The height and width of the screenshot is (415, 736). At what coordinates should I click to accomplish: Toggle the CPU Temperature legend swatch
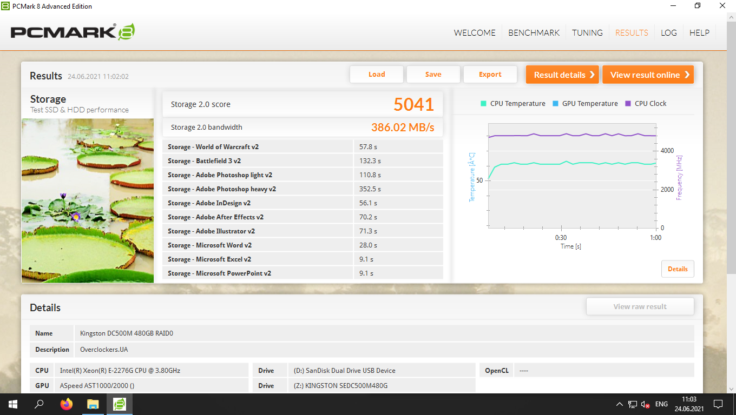(x=483, y=104)
